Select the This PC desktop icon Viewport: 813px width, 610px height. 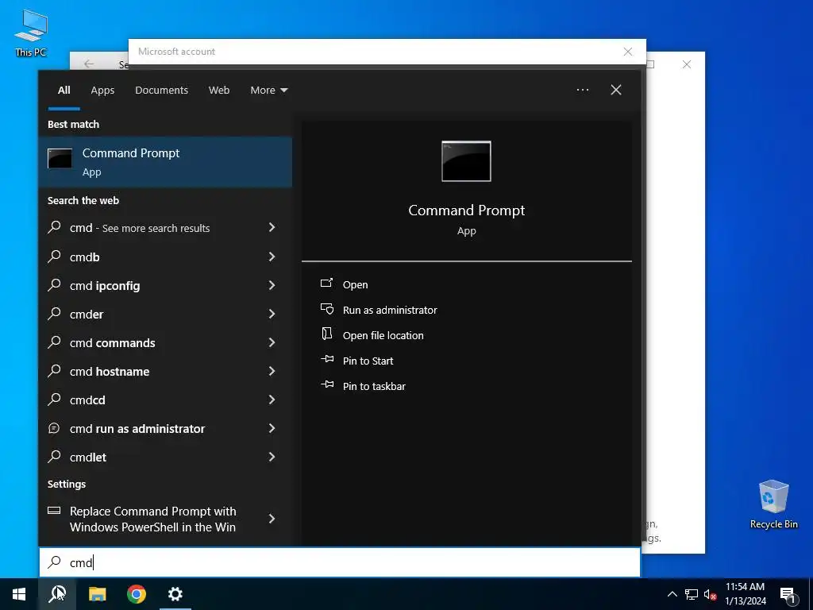(x=31, y=33)
